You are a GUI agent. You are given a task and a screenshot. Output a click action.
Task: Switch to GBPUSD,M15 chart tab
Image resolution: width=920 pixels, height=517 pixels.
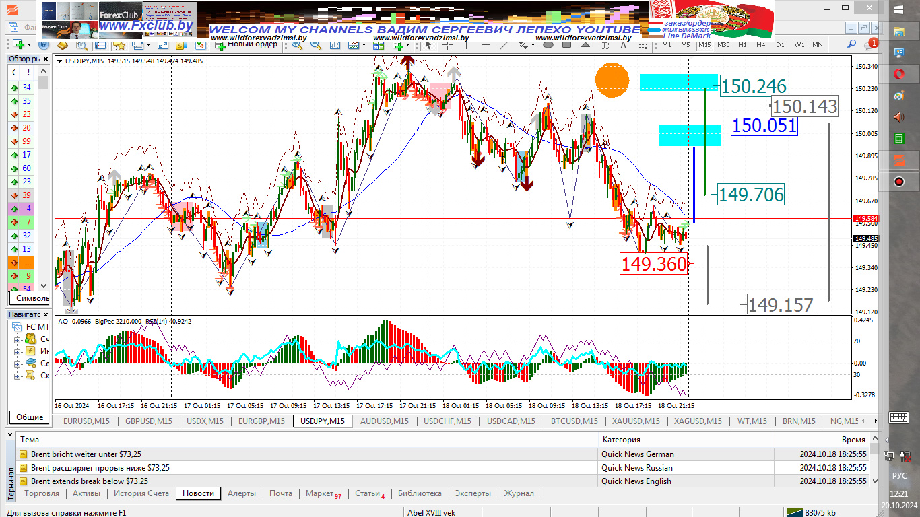(147, 421)
